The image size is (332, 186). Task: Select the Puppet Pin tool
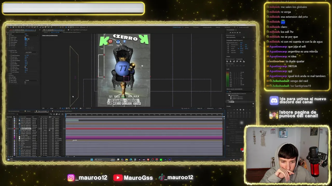point(51,27)
